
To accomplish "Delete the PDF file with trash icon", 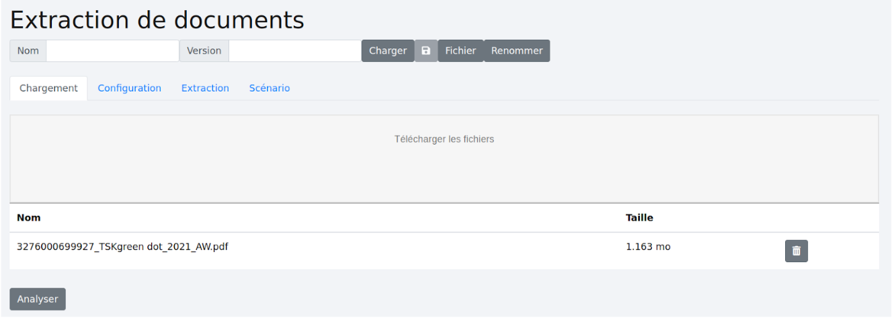I will pyautogui.click(x=796, y=251).
